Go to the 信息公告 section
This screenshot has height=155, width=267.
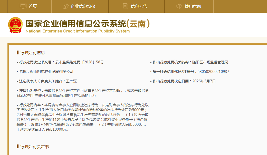click(x=139, y=6)
